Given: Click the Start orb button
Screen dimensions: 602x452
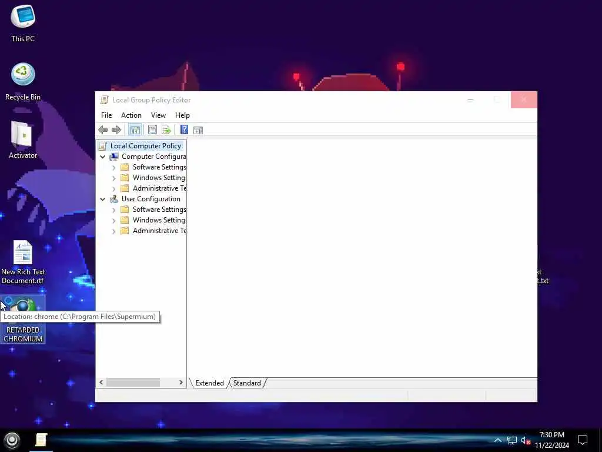Looking at the screenshot, I should point(12,440).
